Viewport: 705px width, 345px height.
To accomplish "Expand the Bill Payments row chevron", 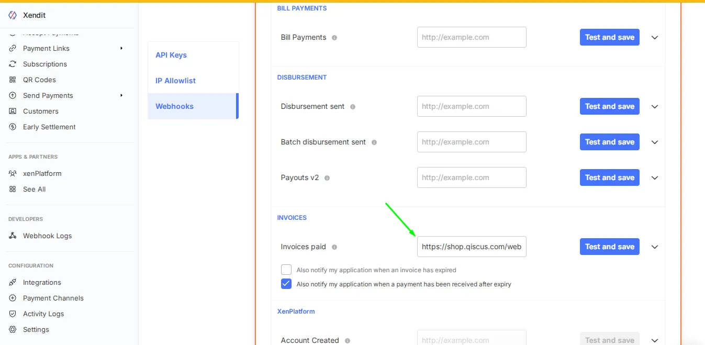I will (655, 38).
